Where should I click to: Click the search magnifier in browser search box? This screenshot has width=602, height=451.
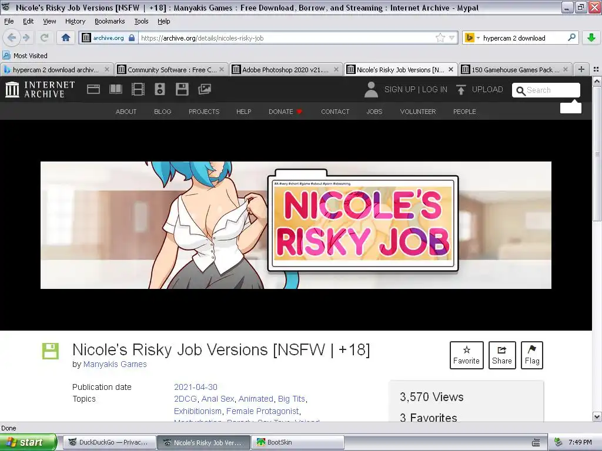click(x=571, y=38)
